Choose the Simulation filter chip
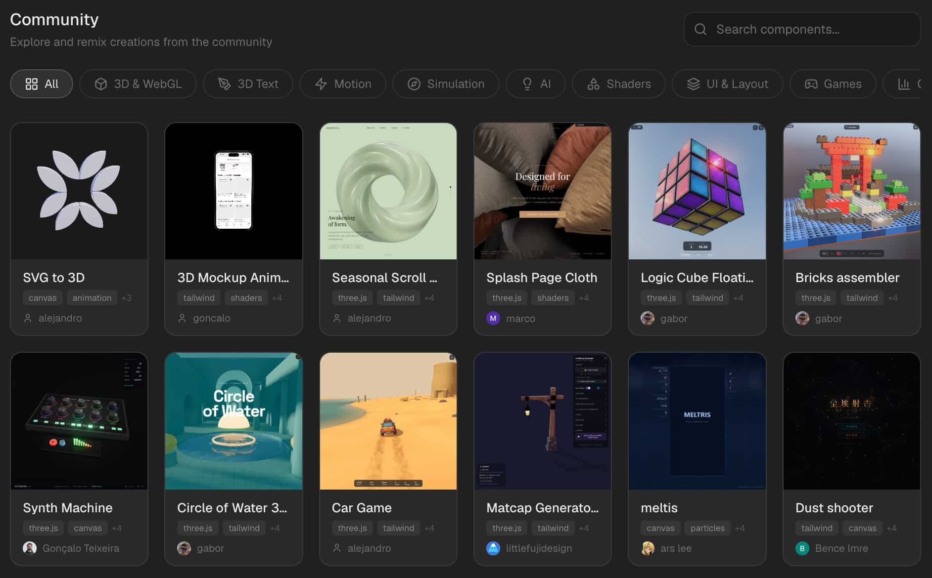Viewport: 932px width, 578px height. (x=446, y=84)
